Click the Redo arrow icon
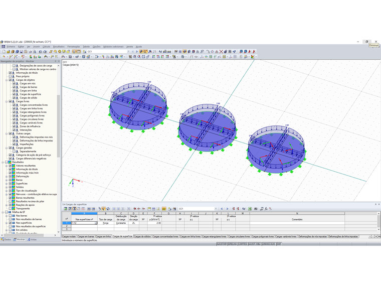381x286 pixels. [45, 52]
